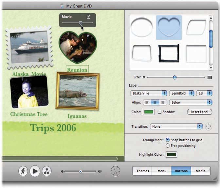The height and width of the screenshot is (188, 220).
Task: Click the motion walking-figure button
Action: click(x=23, y=171)
